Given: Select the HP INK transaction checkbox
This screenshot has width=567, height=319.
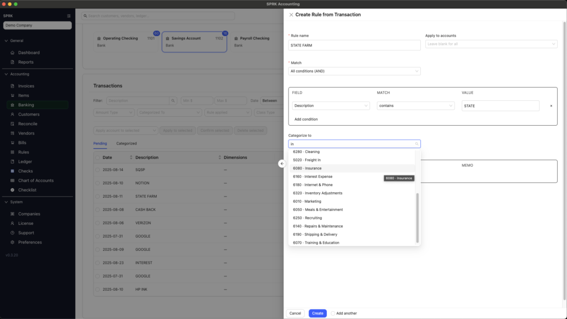Looking at the screenshot, I should coord(97,289).
